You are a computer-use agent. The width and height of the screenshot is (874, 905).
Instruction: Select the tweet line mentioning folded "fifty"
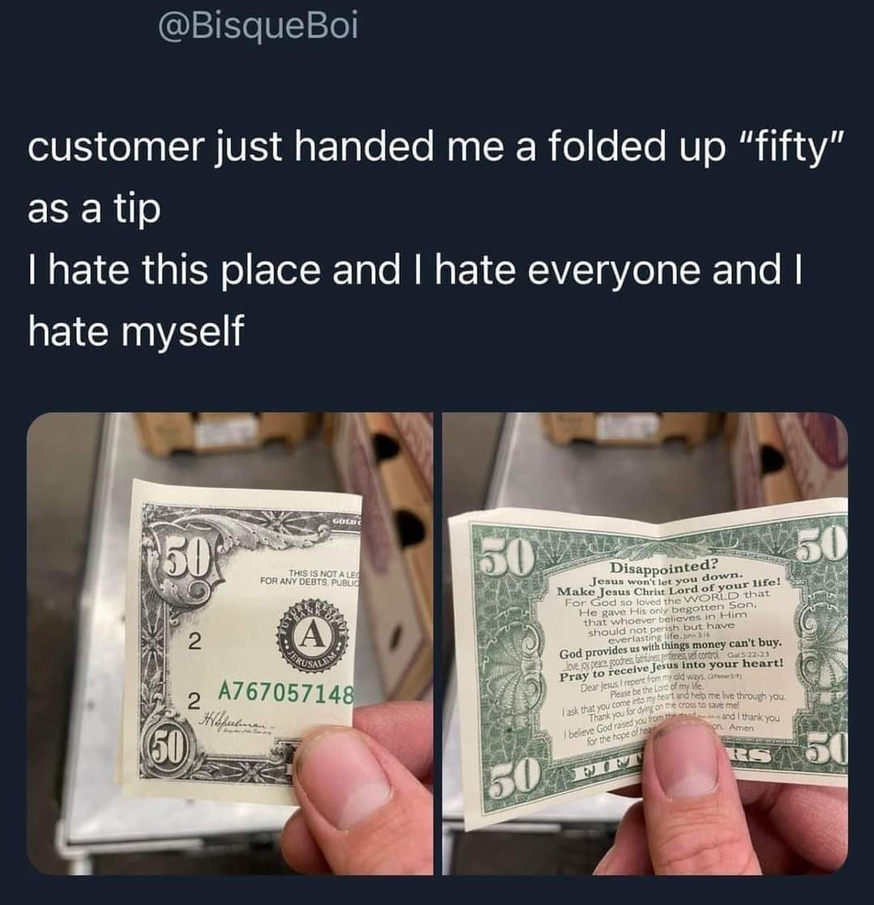click(x=435, y=147)
